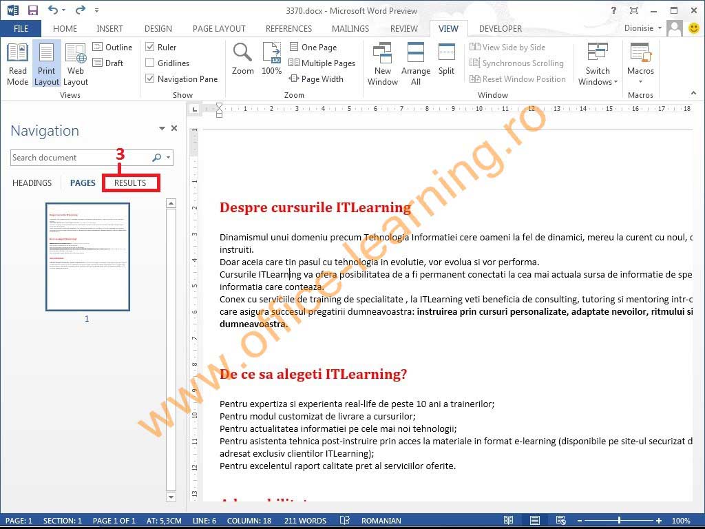Select Page Width zoom option
The height and width of the screenshot is (529, 705).
point(316,79)
